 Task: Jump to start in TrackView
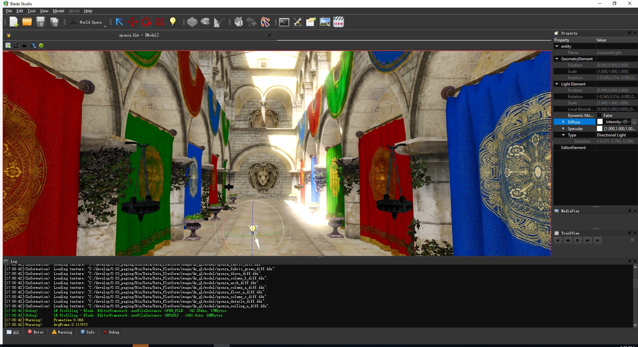point(558,240)
